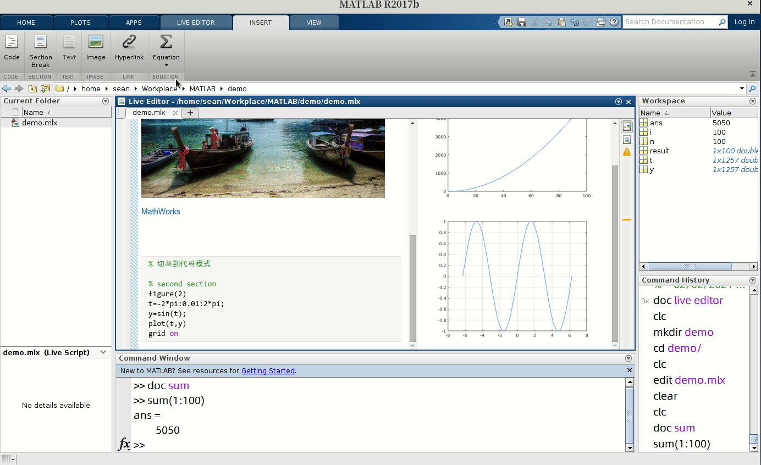Expand the Equation dropdown arrow
The image size is (761, 465).
click(166, 65)
